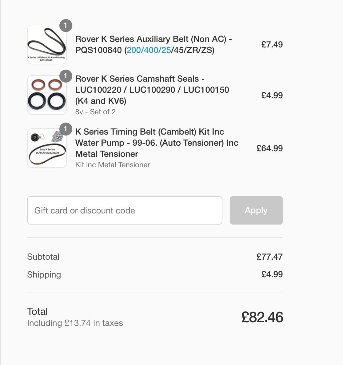This screenshot has width=343, height=365.
Task: Click the '8v - Set of 2' variant text
Action: 95,112
